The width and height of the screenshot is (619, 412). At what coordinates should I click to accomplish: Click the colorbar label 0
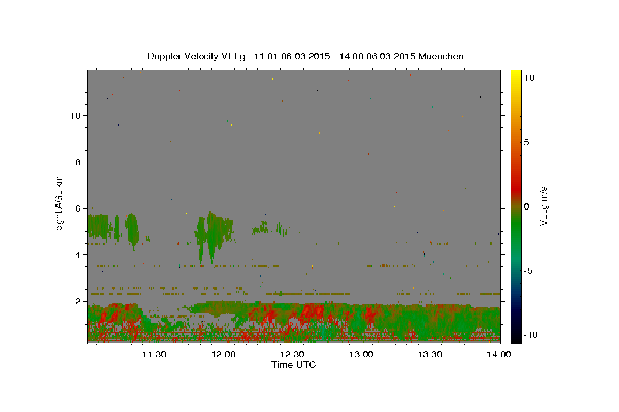click(x=526, y=207)
